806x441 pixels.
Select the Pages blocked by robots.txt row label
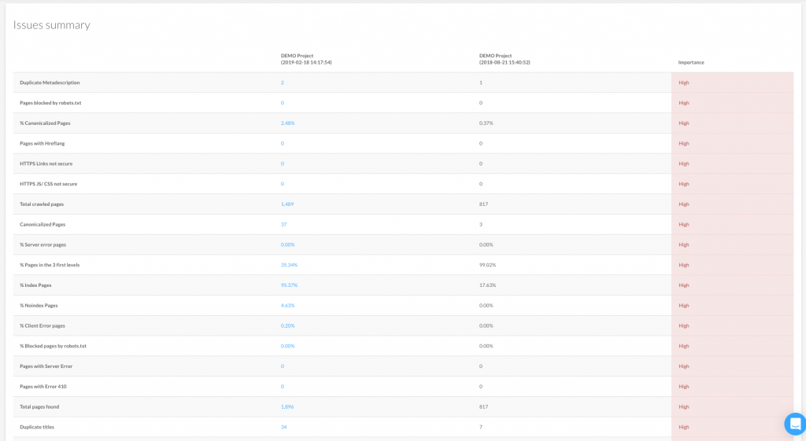click(50, 103)
